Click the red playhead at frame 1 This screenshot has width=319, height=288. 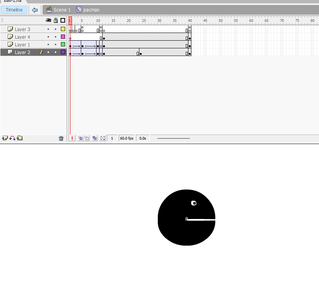[x=70, y=21]
